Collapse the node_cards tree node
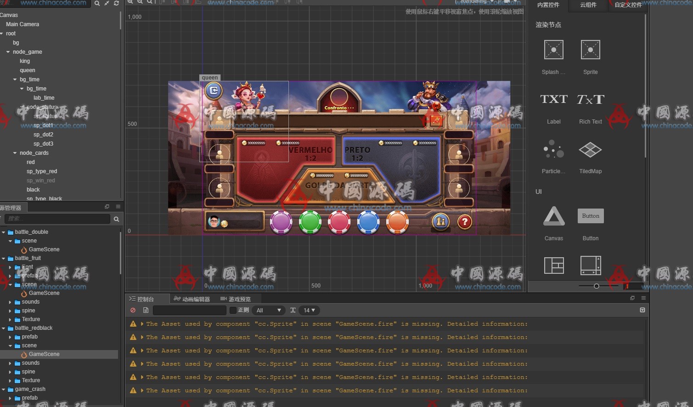Viewport: 693px width, 407px height. pyautogui.click(x=15, y=153)
